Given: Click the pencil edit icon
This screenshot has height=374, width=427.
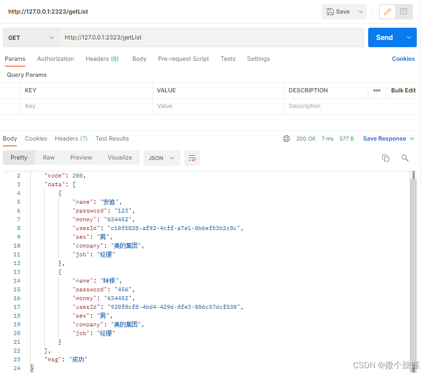Looking at the screenshot, I should [x=388, y=12].
